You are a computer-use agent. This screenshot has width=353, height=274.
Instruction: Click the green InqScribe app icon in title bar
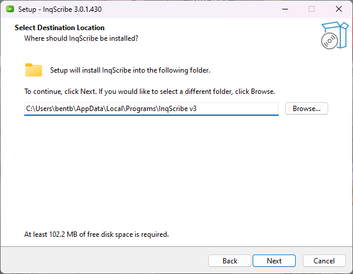10,9
